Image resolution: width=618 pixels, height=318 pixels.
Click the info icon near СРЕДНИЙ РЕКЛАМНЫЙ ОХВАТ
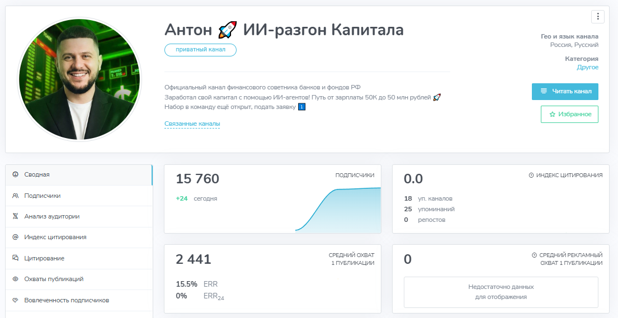(534, 255)
